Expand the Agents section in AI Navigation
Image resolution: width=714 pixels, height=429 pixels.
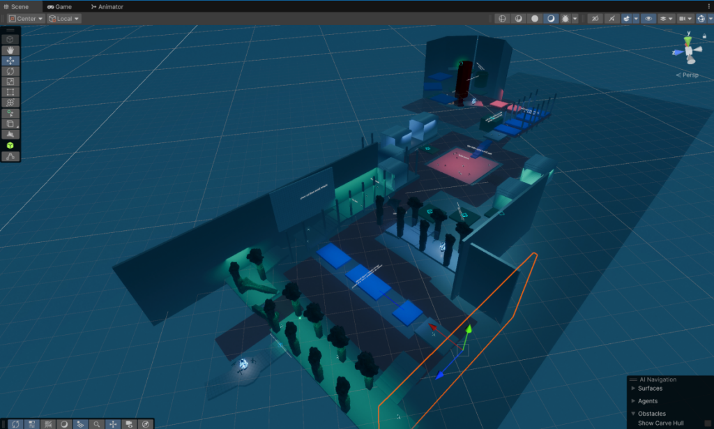click(x=633, y=401)
